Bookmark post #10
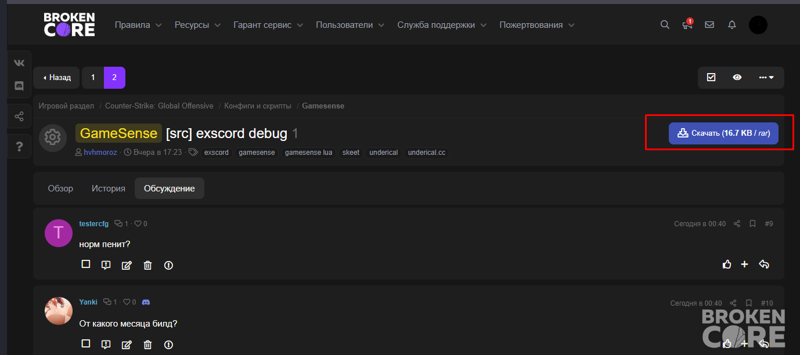800x355 pixels. pyautogui.click(x=749, y=303)
